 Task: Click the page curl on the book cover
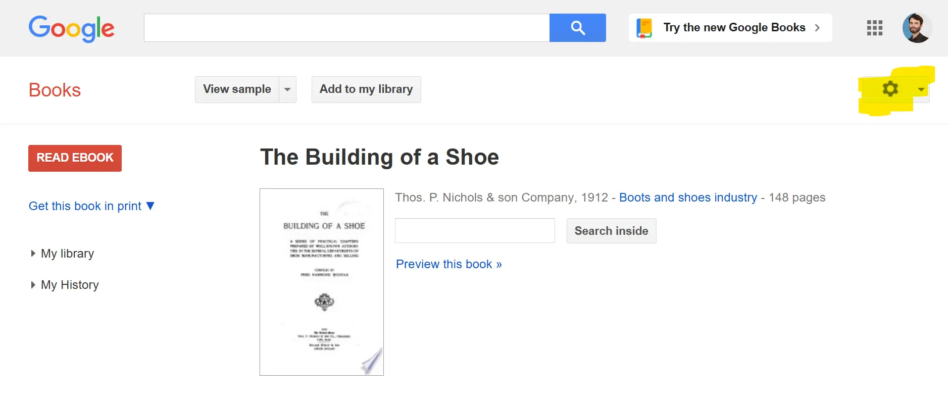point(372,362)
